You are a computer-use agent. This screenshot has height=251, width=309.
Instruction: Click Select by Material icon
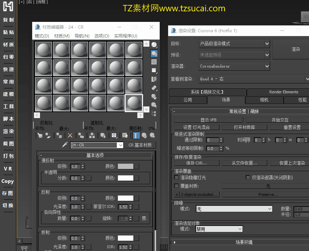pyautogui.click(x=154, y=105)
